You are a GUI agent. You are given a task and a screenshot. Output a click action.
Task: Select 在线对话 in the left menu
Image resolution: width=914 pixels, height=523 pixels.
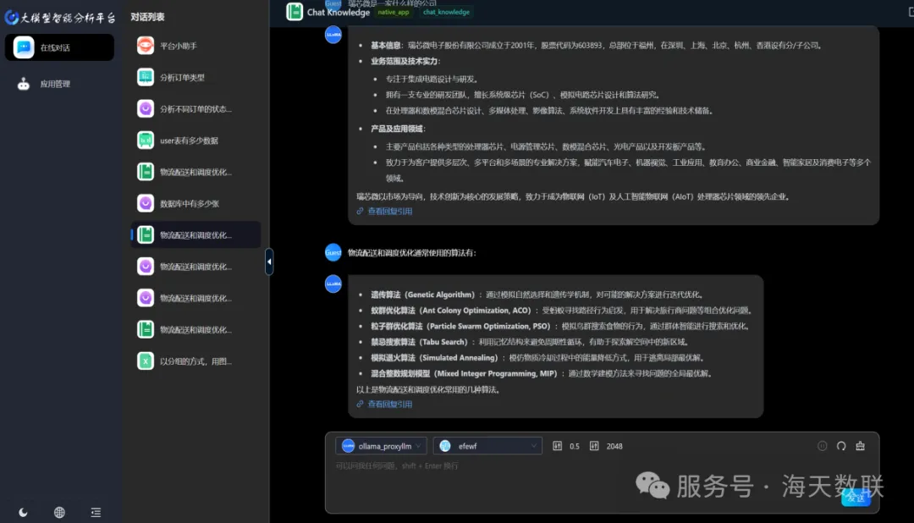pyautogui.click(x=59, y=47)
